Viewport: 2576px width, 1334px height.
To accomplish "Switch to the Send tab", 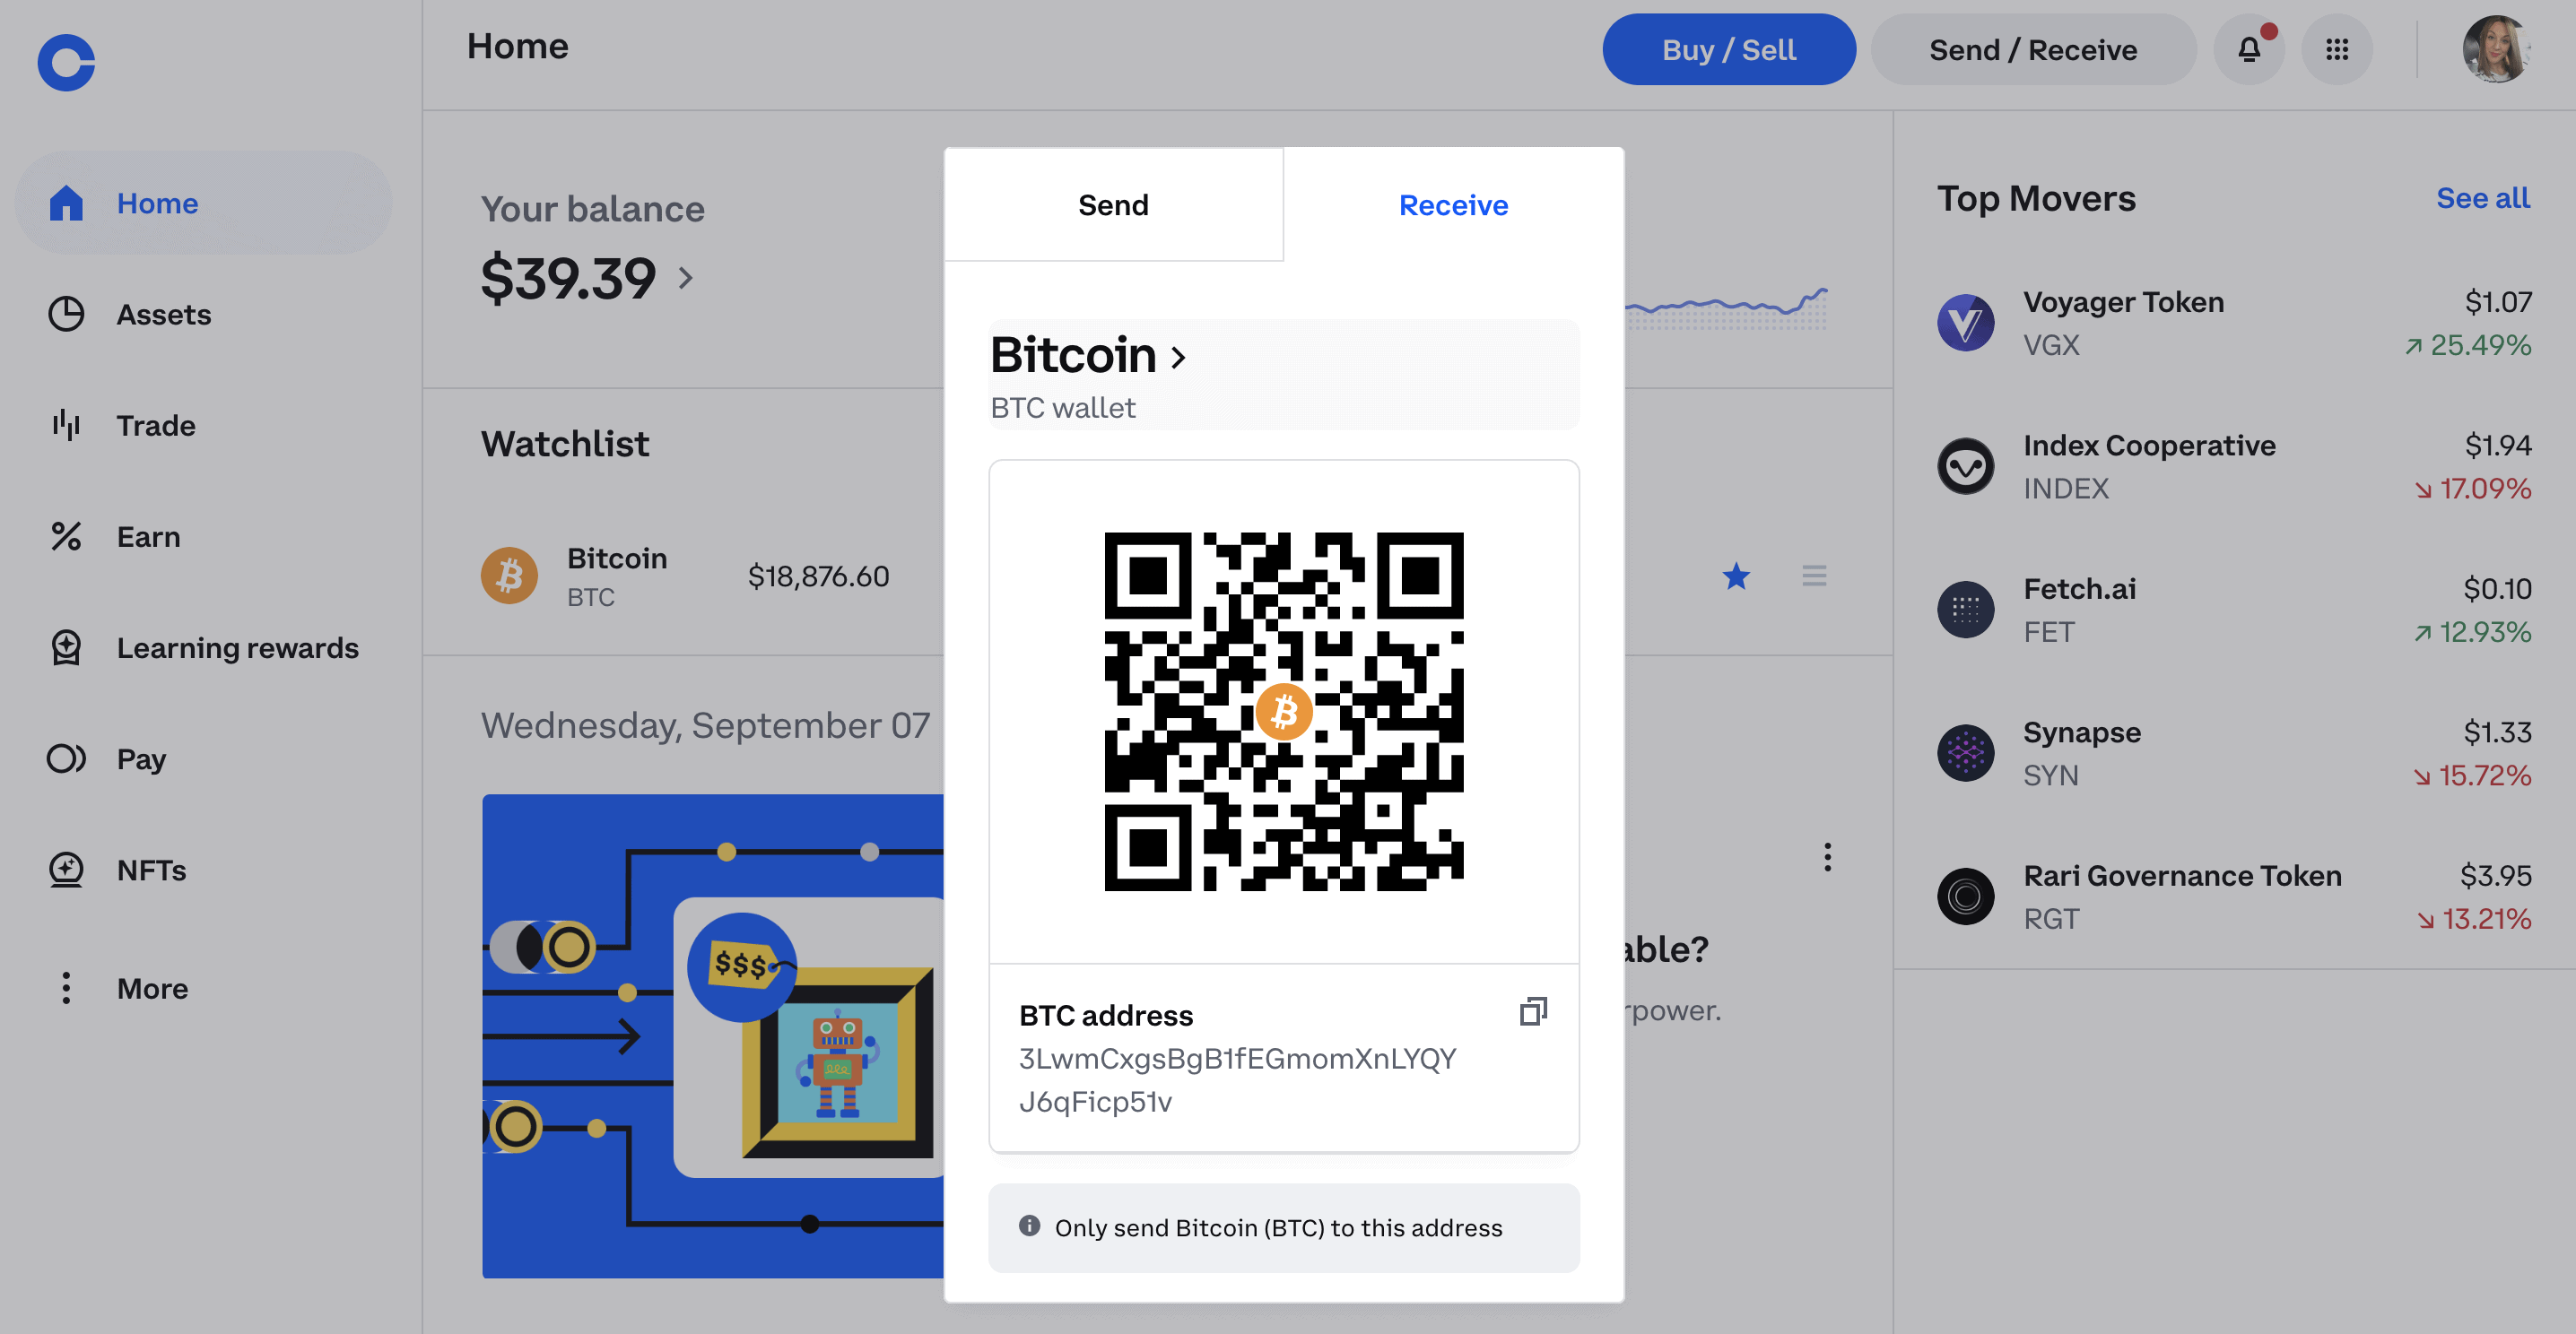I will coord(1113,203).
